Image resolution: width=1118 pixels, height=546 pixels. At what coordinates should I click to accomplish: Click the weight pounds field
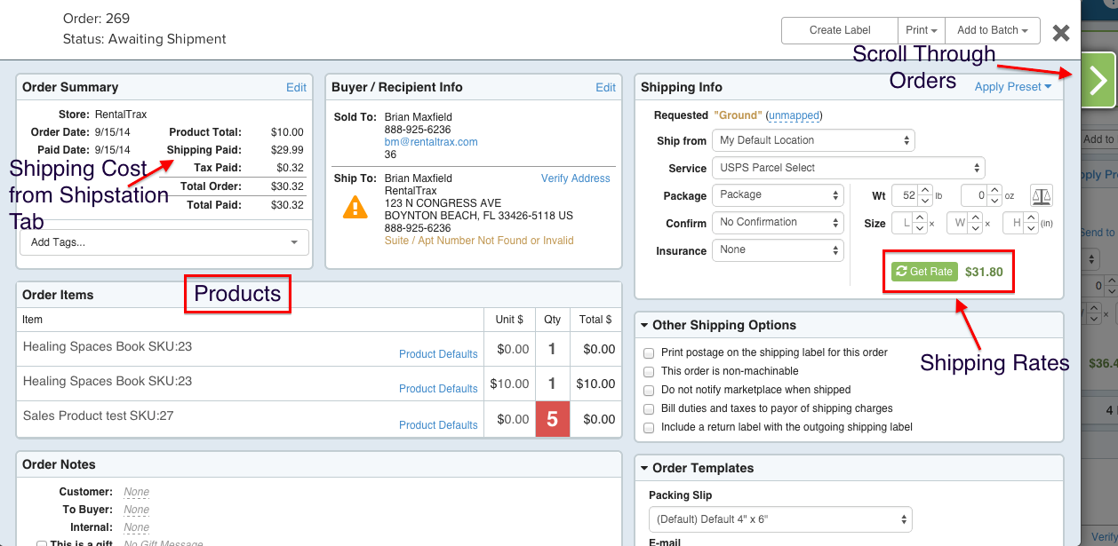point(906,195)
